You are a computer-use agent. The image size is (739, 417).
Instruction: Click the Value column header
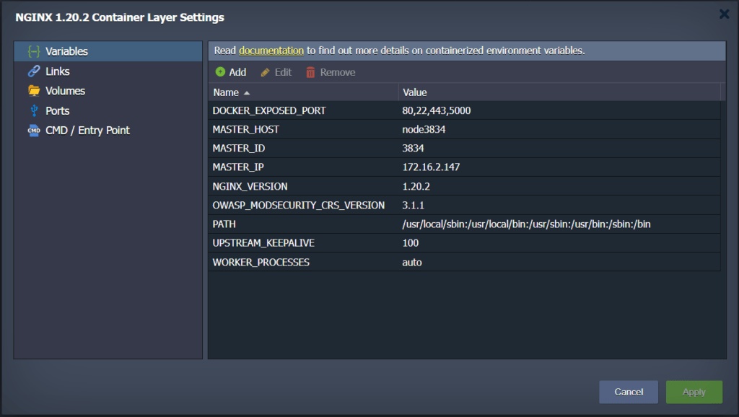[x=559, y=92]
